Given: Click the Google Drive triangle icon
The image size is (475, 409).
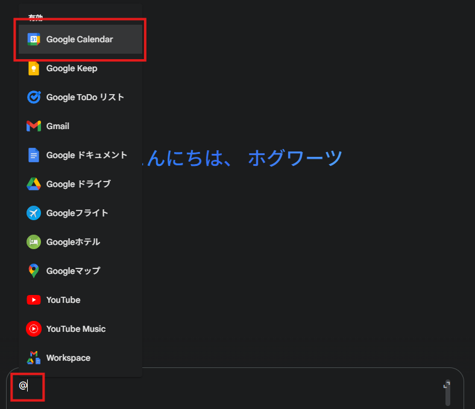Looking at the screenshot, I should click(34, 184).
